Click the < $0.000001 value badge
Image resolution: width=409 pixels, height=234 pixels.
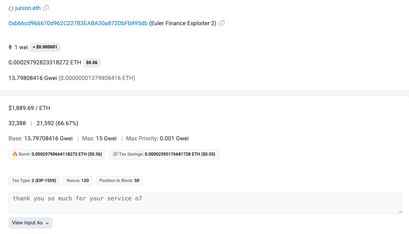tap(45, 47)
